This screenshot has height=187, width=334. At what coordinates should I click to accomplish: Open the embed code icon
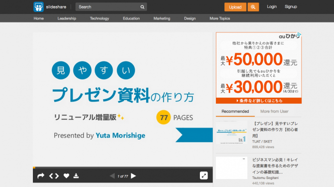coord(54,176)
